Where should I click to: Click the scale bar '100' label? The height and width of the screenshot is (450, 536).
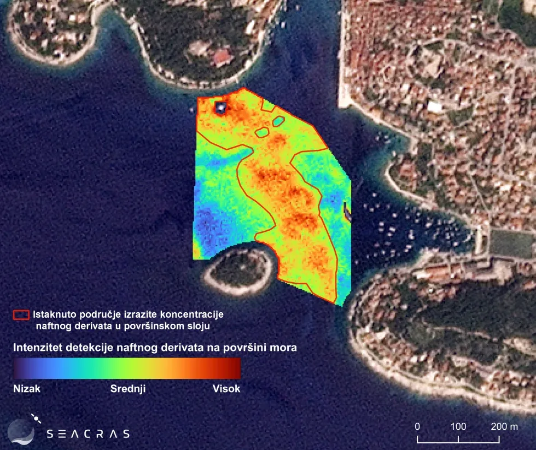click(x=458, y=426)
